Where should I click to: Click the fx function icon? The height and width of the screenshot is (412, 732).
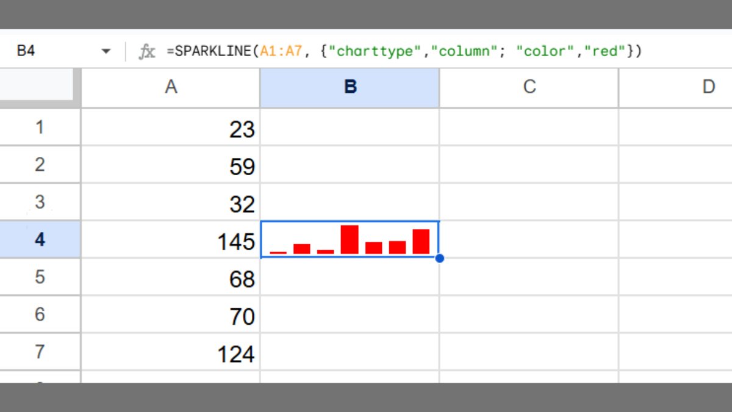coord(146,52)
